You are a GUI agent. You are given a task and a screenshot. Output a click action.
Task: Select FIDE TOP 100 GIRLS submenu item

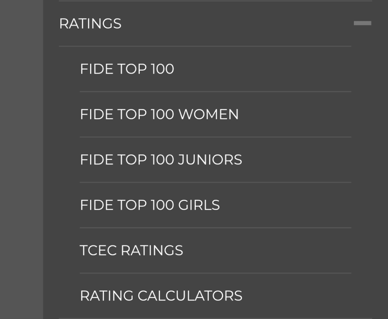click(150, 205)
